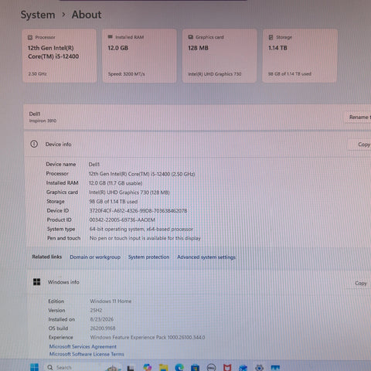Launch Copilot from the taskbar
Viewport: 371px width, 371px height.
(x=148, y=367)
